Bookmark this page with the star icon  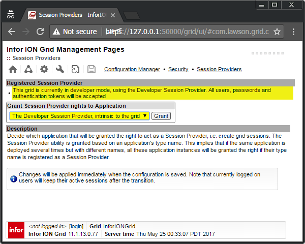point(277,32)
